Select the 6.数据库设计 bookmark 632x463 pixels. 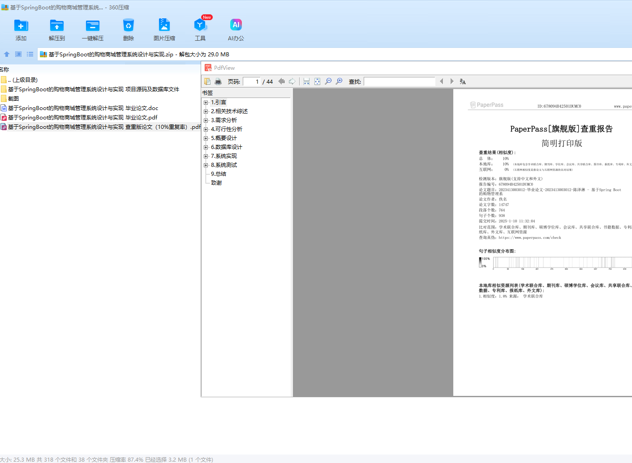pyautogui.click(x=227, y=147)
